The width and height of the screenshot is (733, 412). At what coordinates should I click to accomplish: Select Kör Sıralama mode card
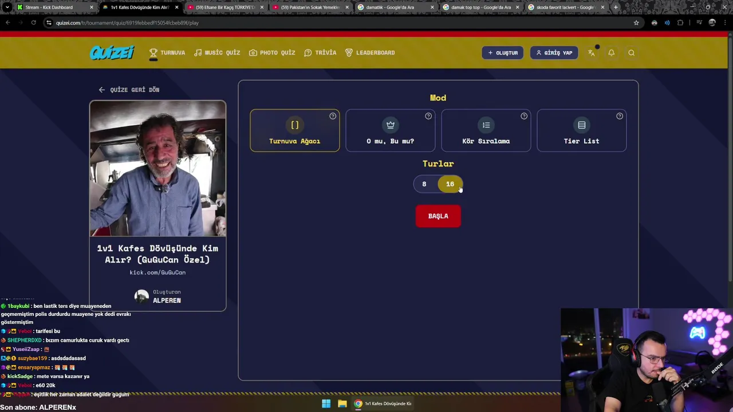pyautogui.click(x=486, y=130)
